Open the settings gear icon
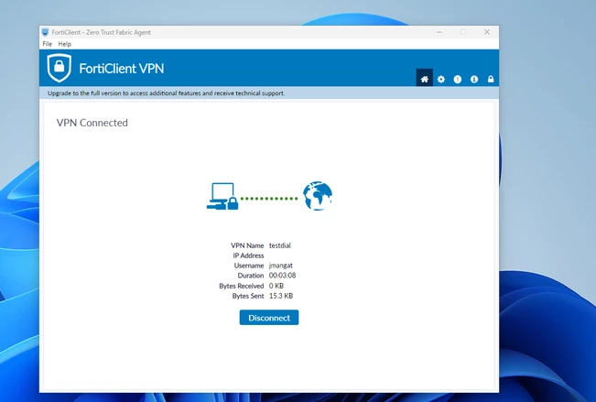The image size is (596, 402). (x=441, y=79)
